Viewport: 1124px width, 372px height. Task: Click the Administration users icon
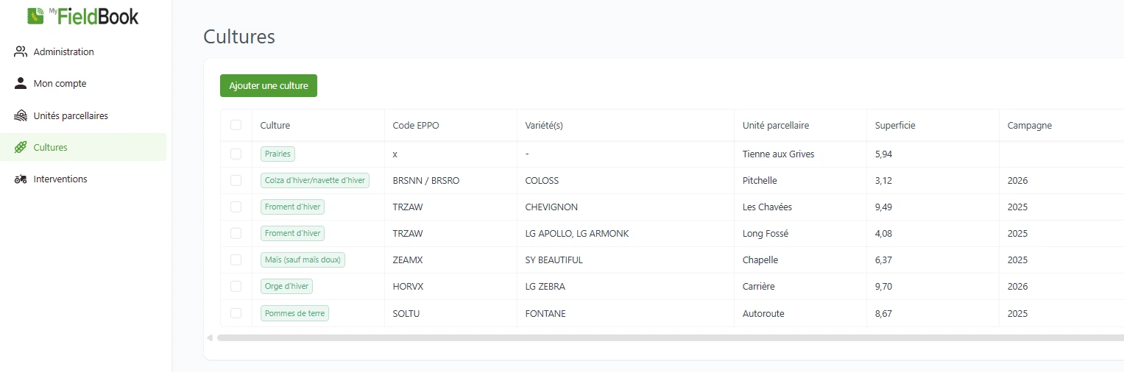coord(21,52)
